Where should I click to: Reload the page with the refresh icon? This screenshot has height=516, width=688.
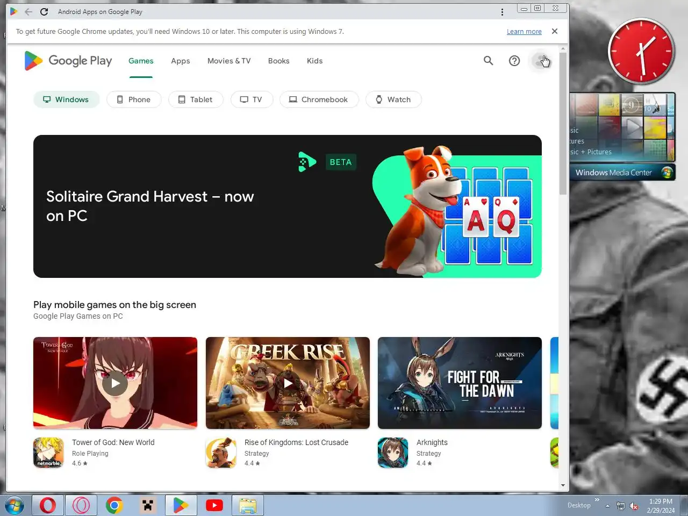(x=44, y=12)
